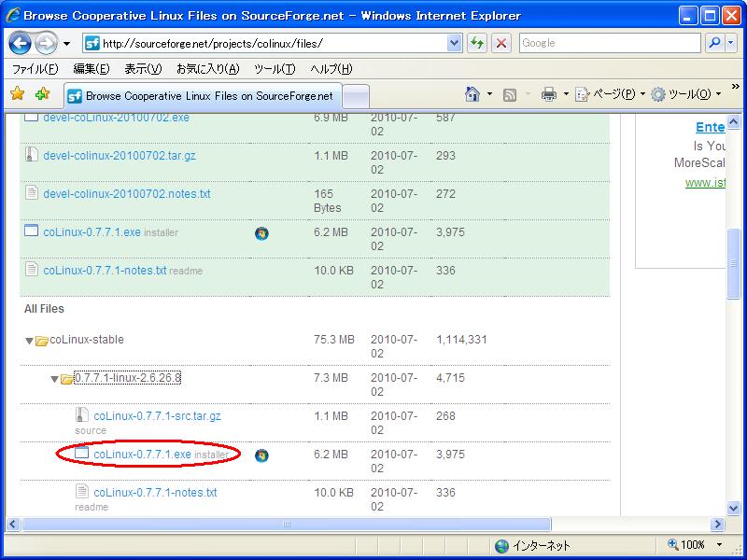Expand the address bar history dropdown

tap(455, 43)
